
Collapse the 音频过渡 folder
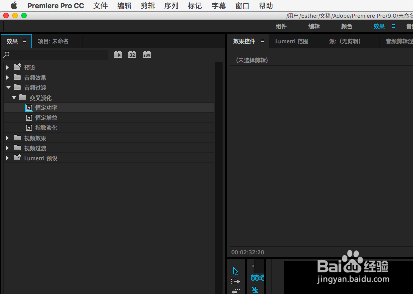pyautogui.click(x=8, y=87)
